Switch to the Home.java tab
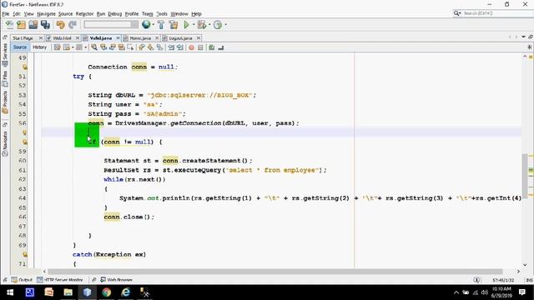 (x=140, y=38)
